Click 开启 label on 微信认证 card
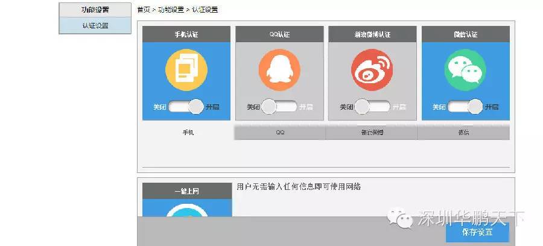This screenshot has height=246, width=543. (492, 107)
